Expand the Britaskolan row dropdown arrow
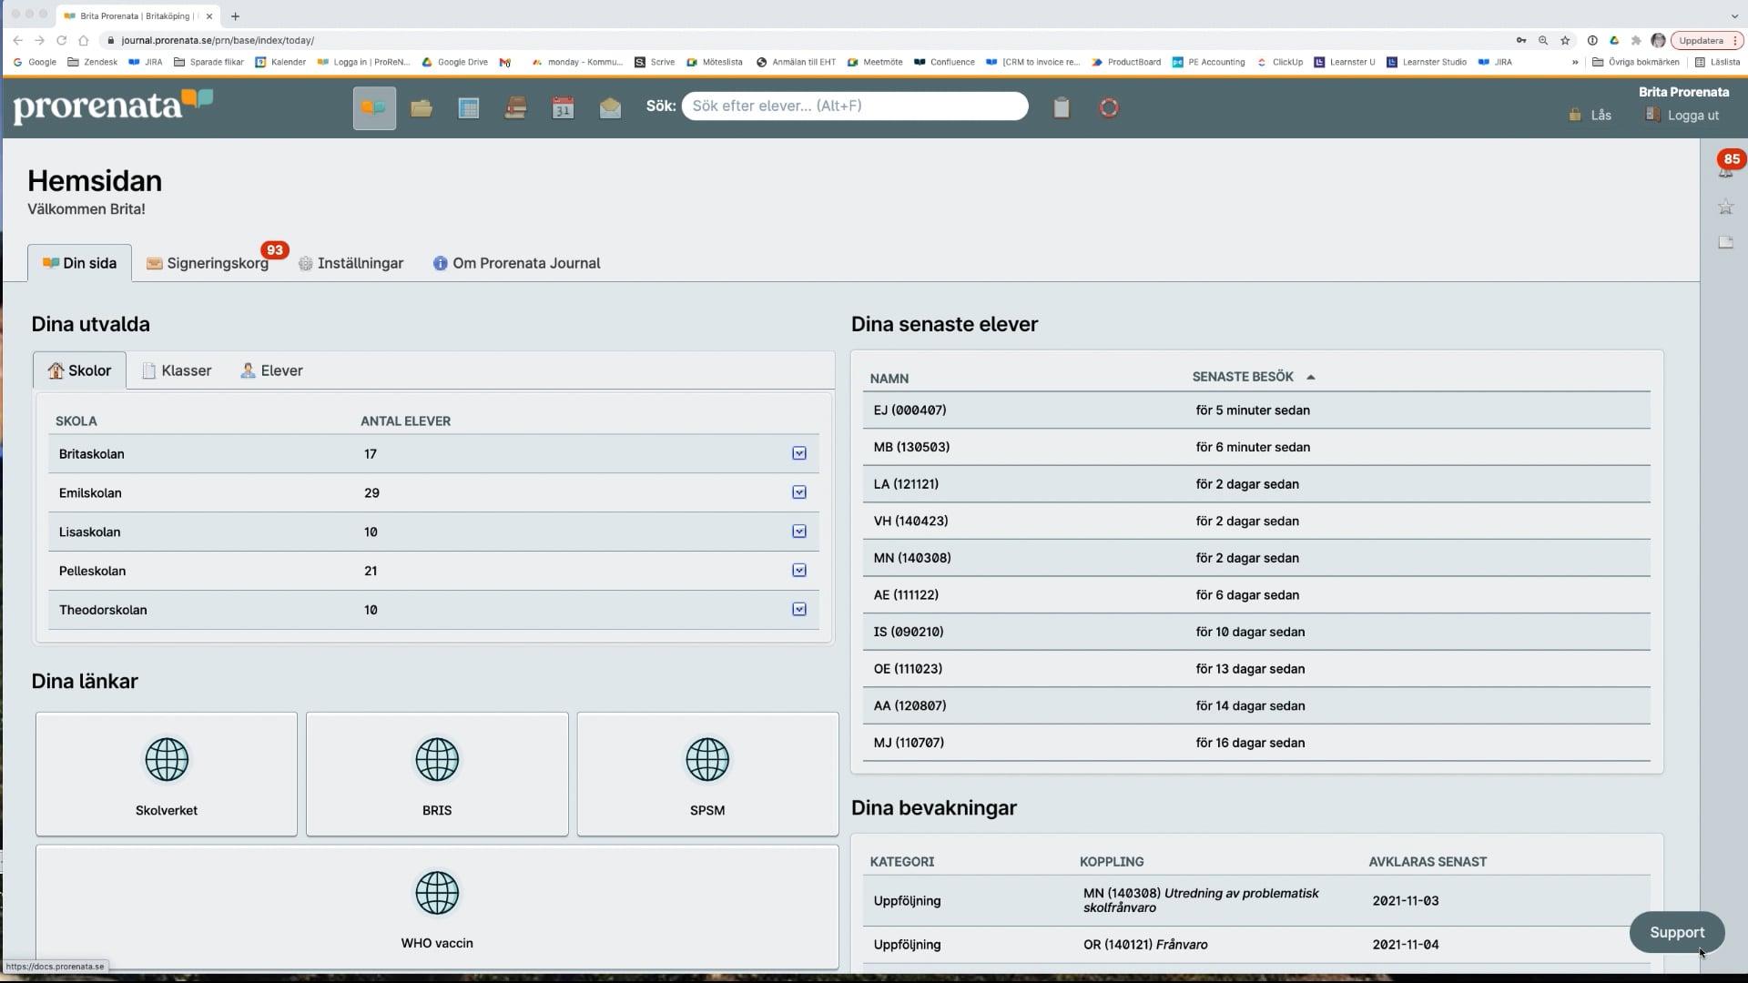 (798, 453)
